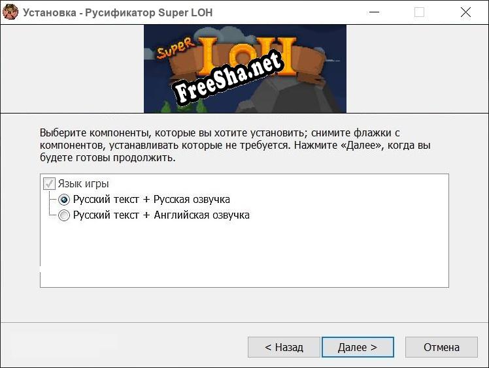
Task: Continue with the 'Далее >' button
Action: click(358, 347)
